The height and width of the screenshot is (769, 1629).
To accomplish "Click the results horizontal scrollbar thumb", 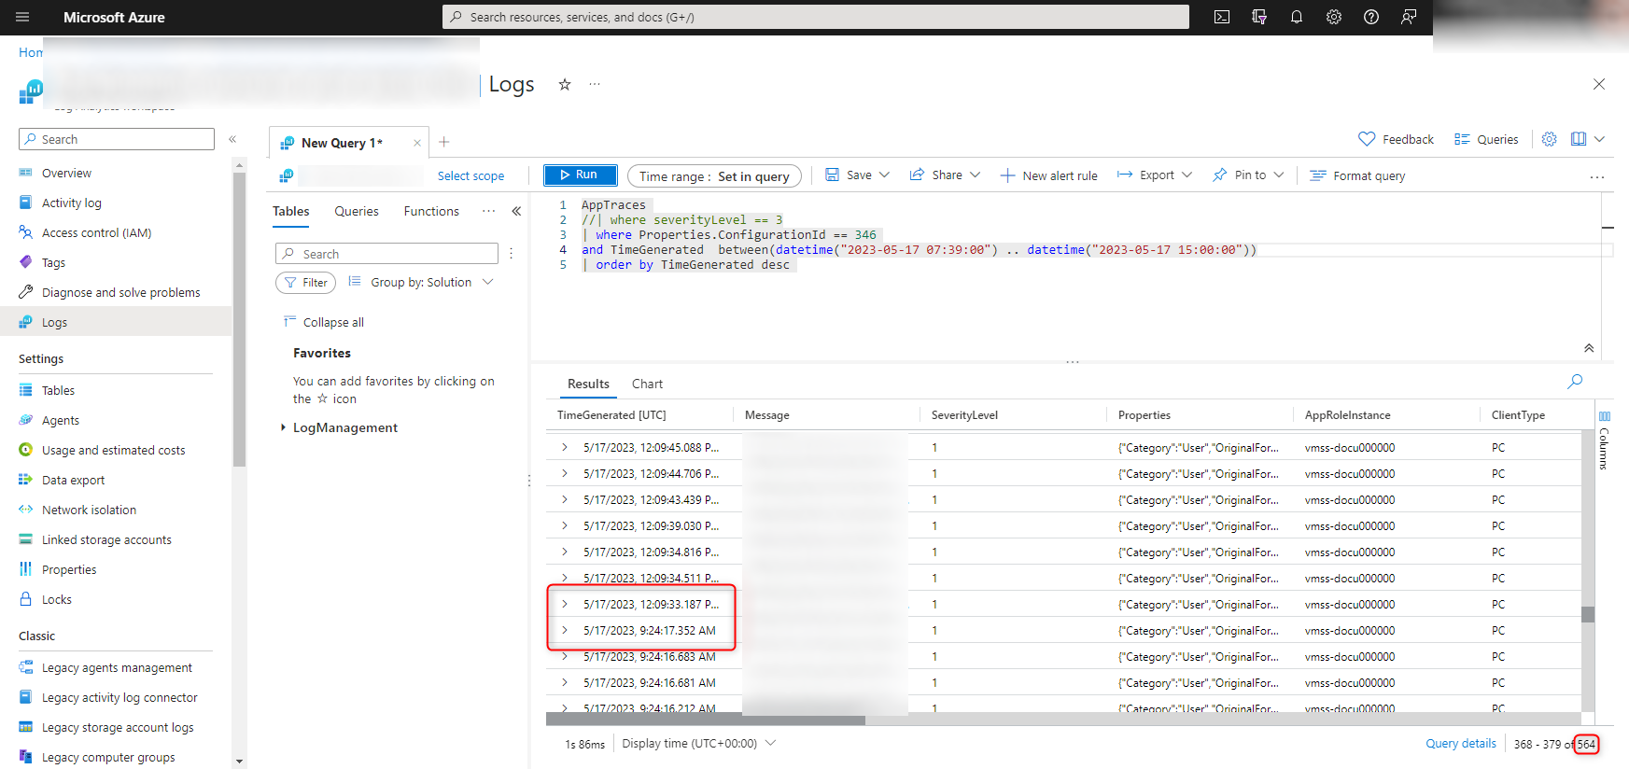I will tap(706, 720).
